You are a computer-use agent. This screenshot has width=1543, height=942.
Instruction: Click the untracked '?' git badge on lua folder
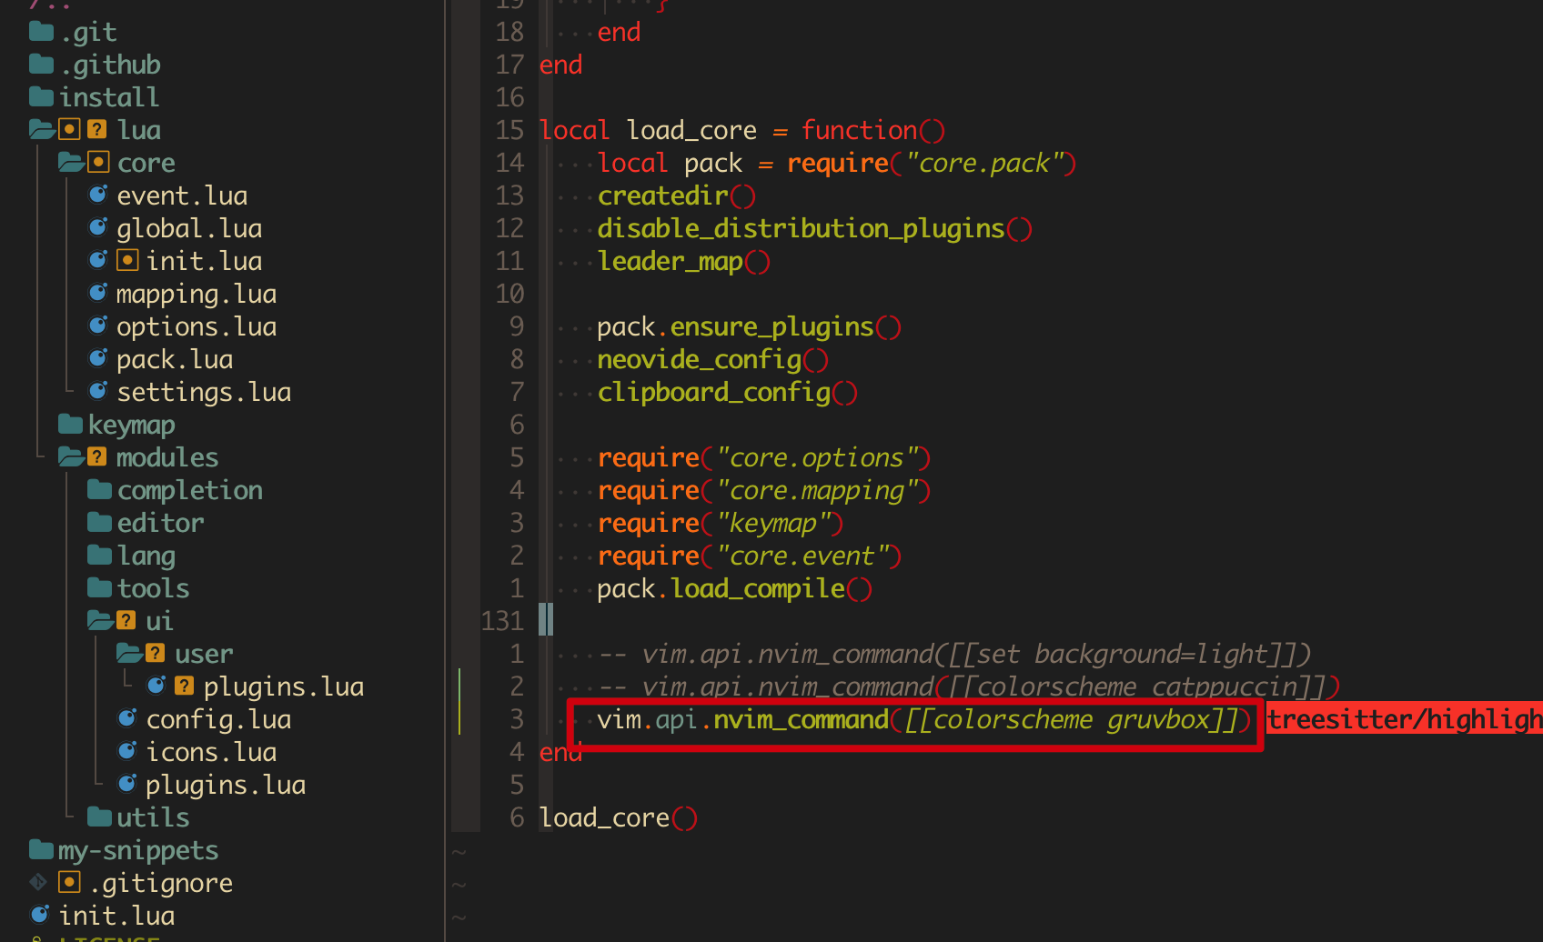click(96, 129)
